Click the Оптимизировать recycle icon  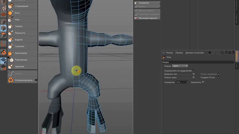coord(11,80)
